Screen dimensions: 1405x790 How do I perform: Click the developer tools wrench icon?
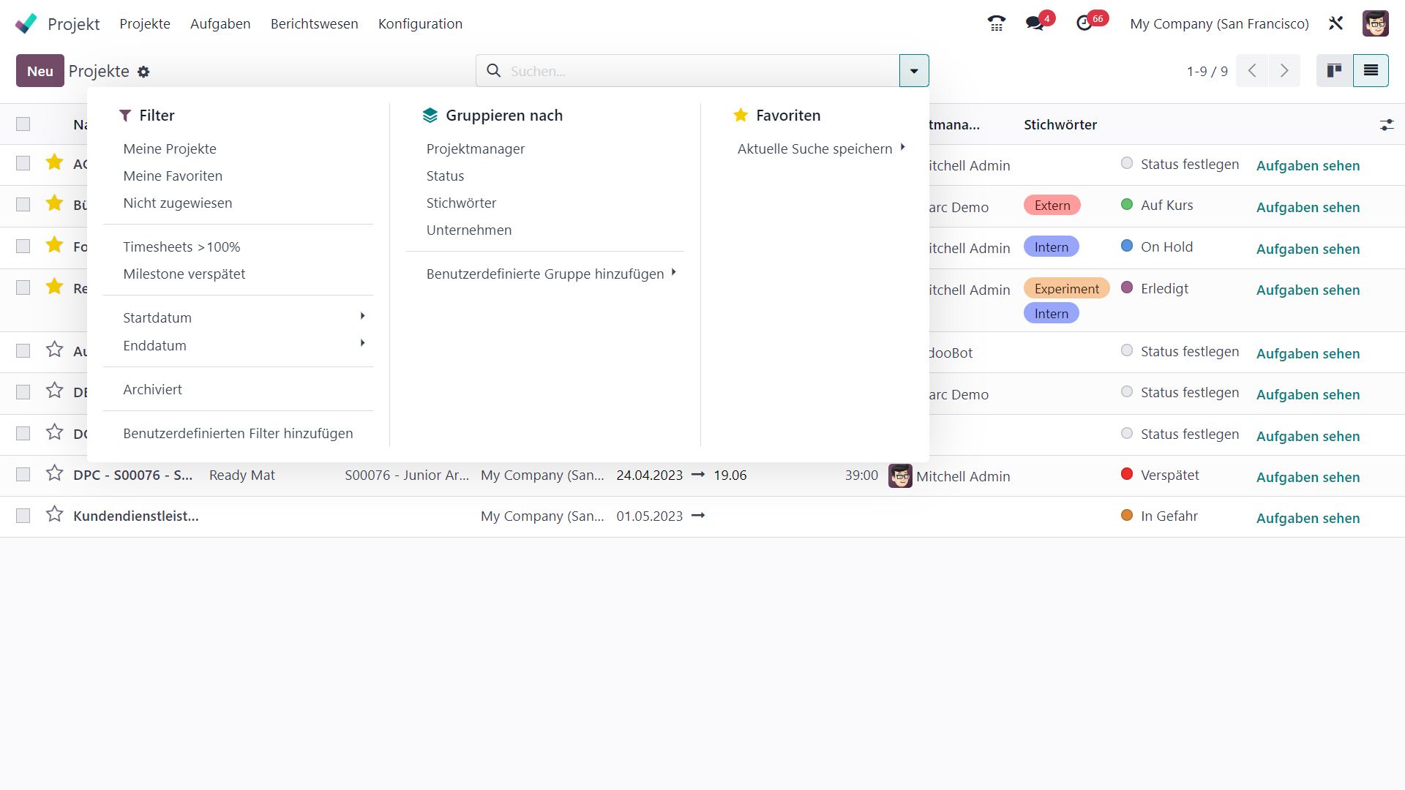point(1335,23)
